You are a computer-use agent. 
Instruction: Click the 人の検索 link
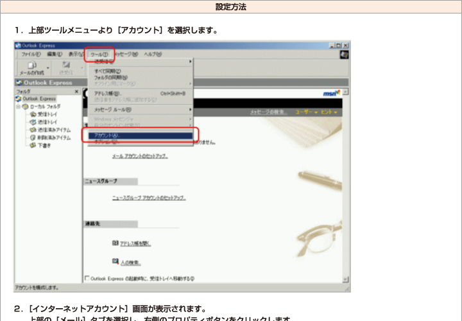[130, 263]
